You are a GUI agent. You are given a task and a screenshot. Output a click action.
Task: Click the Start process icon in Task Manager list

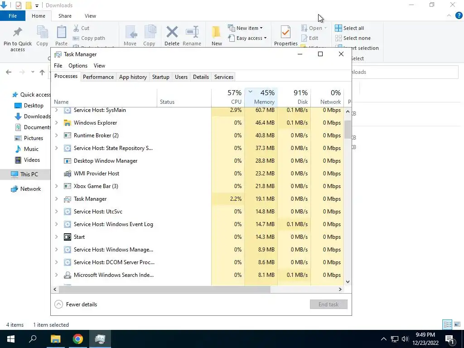coord(67,237)
